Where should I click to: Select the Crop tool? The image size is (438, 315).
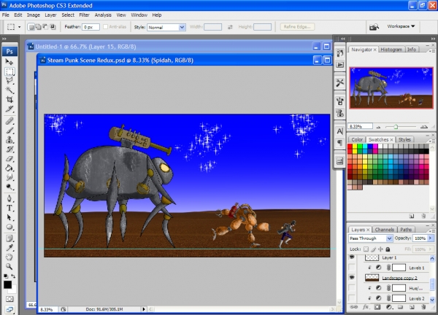tap(9, 100)
